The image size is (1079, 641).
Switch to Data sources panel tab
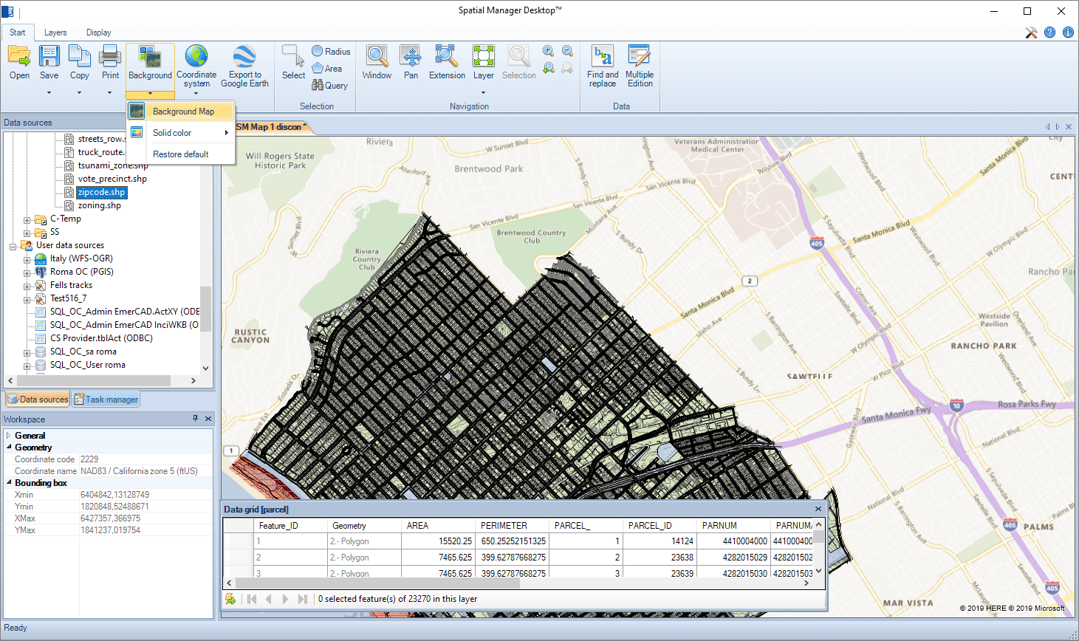38,400
